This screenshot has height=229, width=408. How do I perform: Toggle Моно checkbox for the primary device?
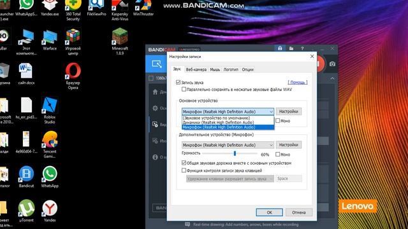(x=278, y=121)
